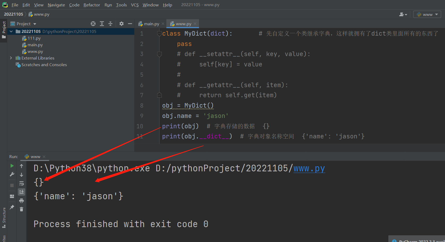Close the www.py editor tab

point(195,24)
